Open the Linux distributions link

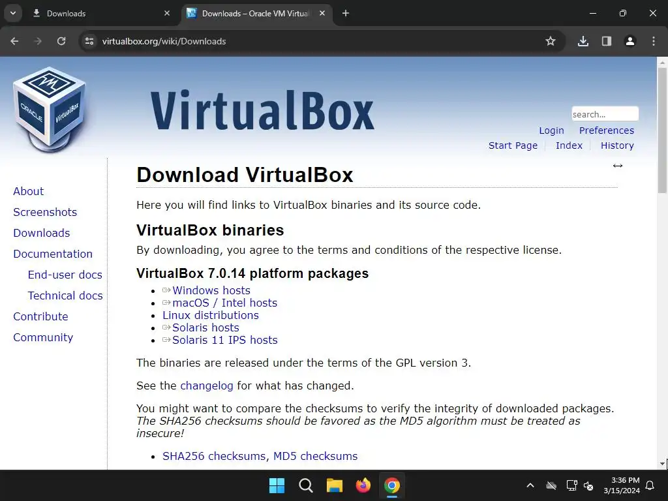(x=211, y=315)
